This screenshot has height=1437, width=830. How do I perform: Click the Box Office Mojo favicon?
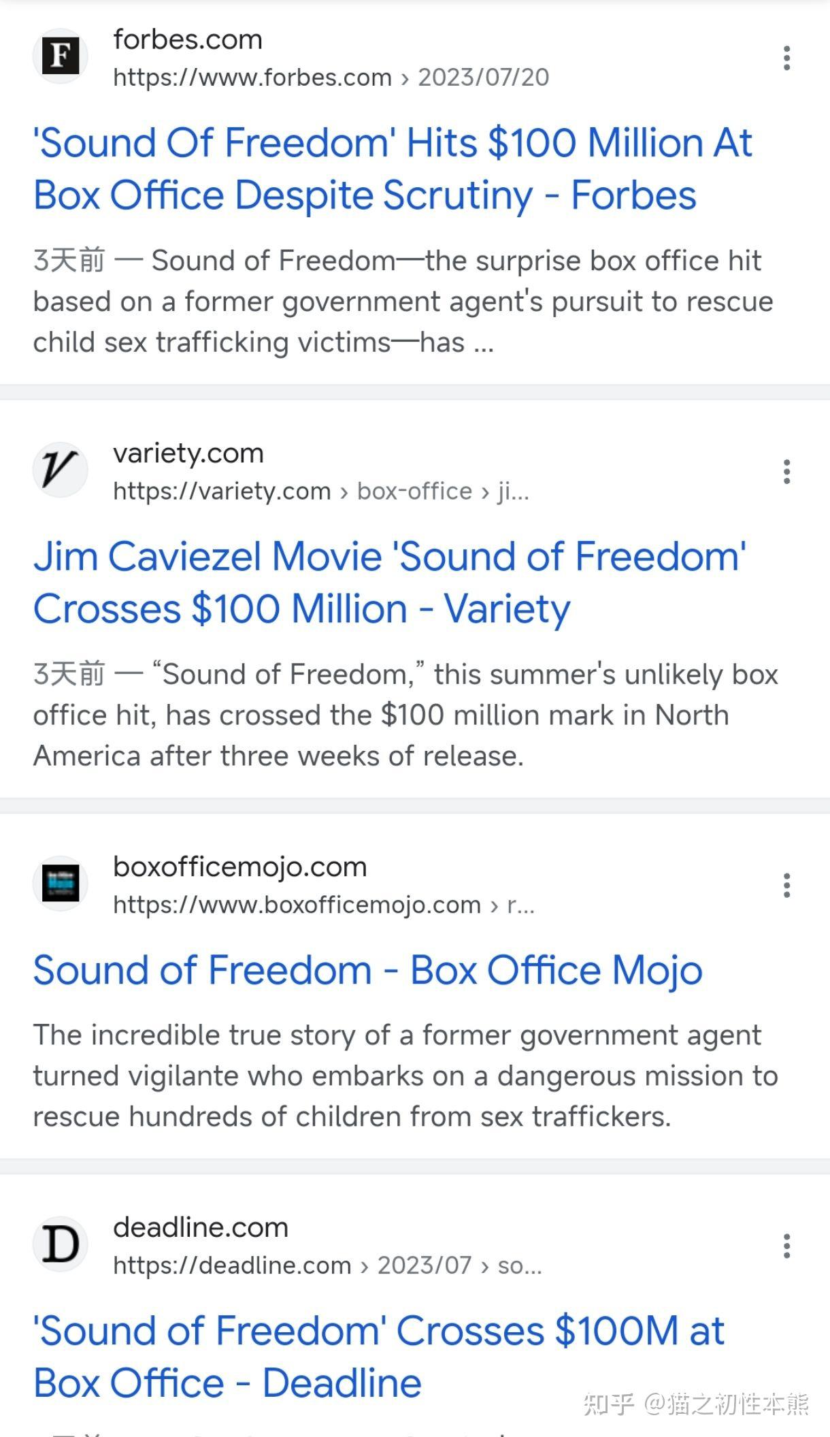click(61, 884)
